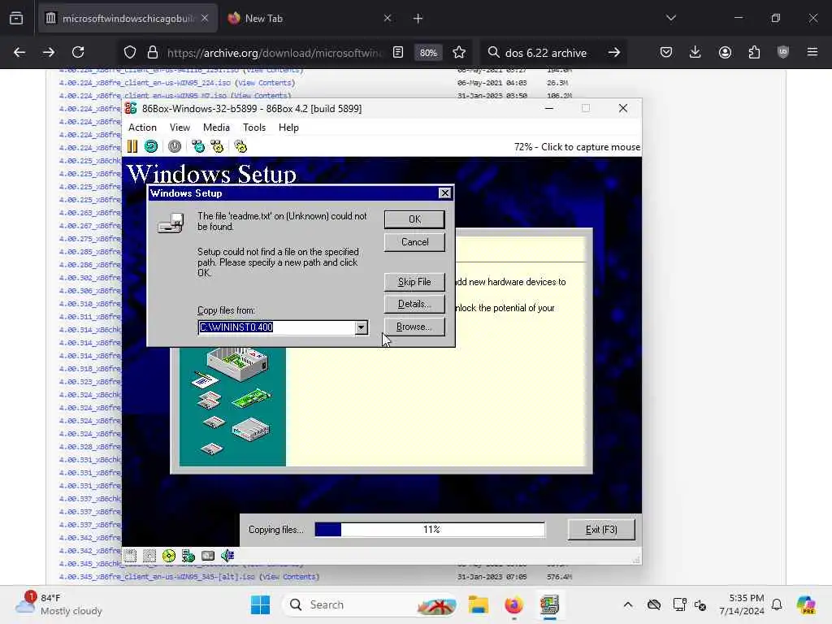Click the Firefox View icon at top left
832x624 pixels.
click(16, 19)
